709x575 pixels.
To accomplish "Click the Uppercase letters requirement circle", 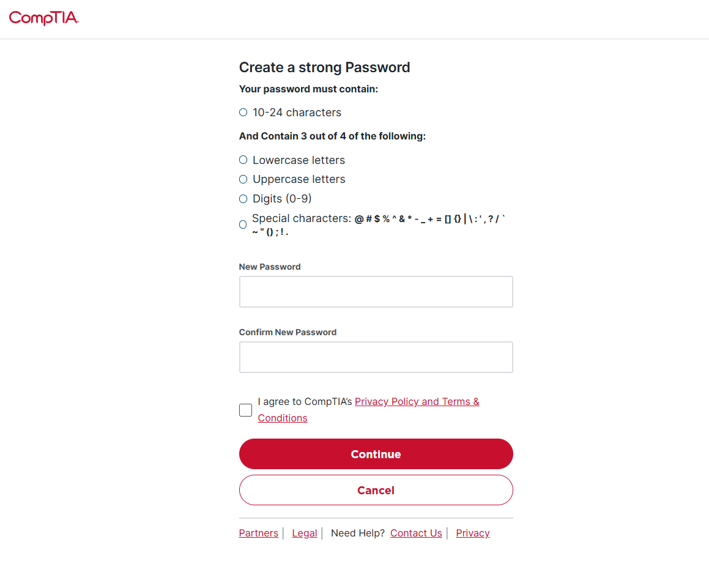I will 243,179.
